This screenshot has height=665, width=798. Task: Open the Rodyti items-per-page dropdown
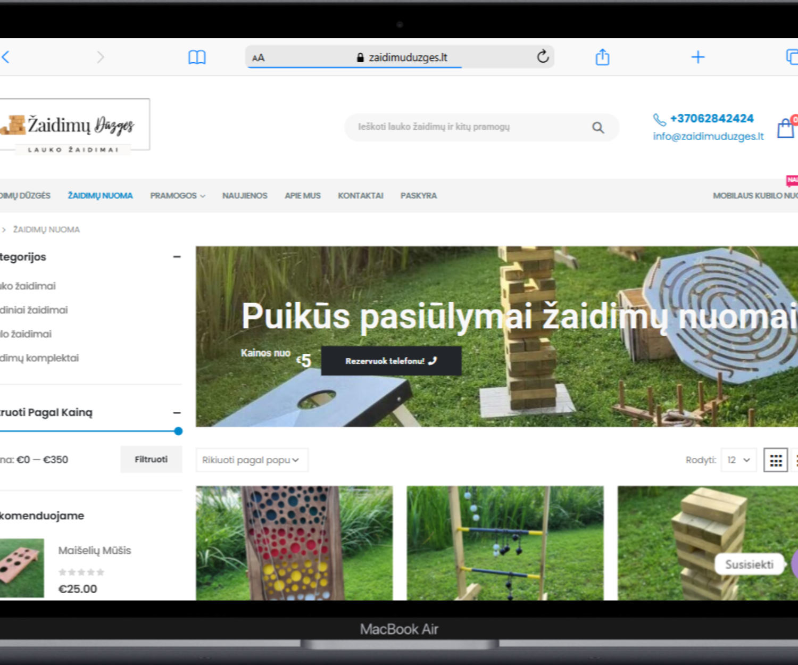point(738,460)
